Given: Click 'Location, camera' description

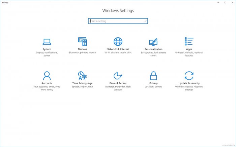Looking at the screenshot, I should (153, 87).
